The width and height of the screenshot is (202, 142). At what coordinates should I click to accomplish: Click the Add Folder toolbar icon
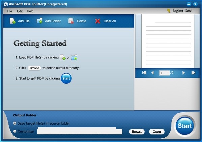(40, 21)
